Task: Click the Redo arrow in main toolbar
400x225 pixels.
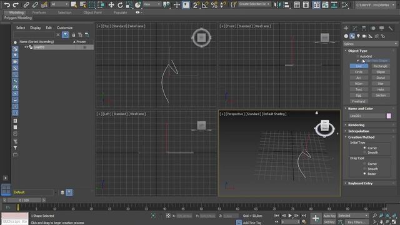Action: 16,4
